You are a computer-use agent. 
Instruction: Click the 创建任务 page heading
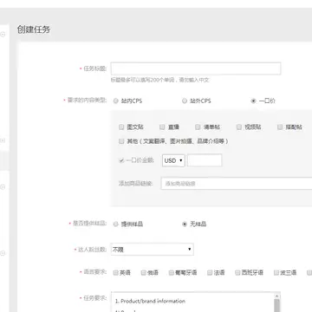34,29
